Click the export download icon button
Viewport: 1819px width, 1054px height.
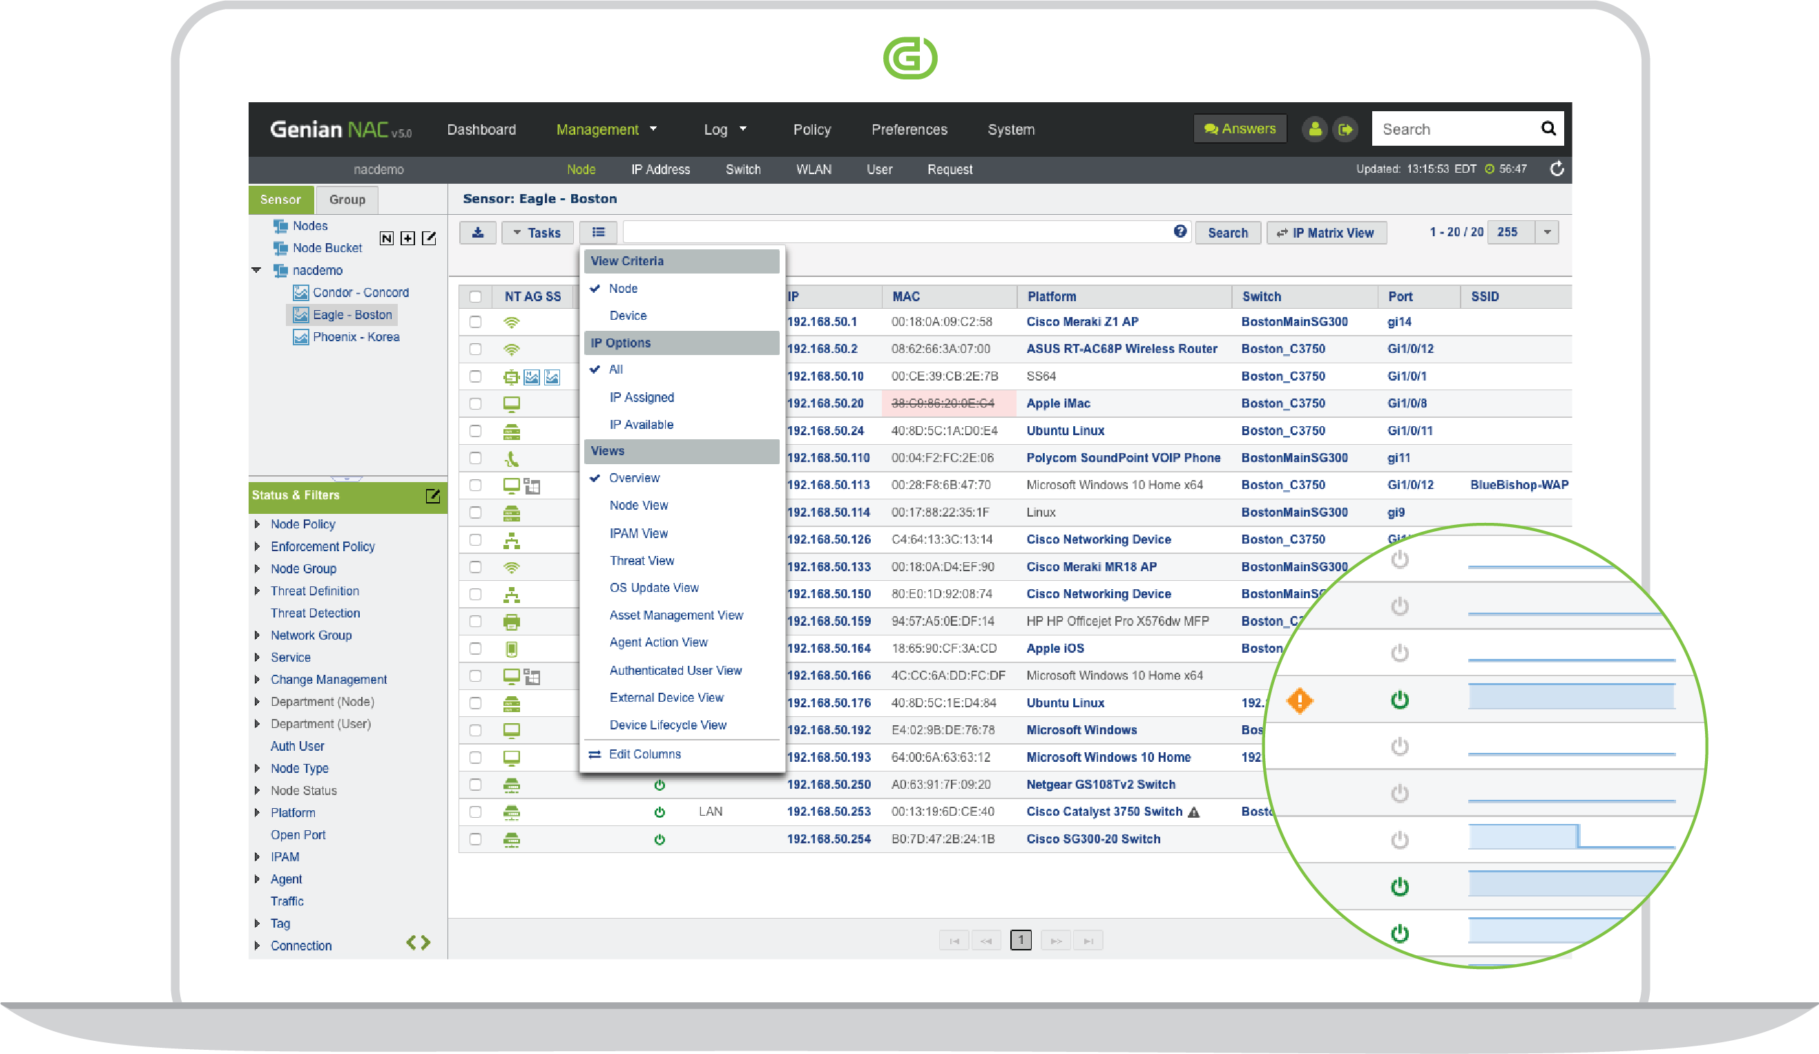click(x=477, y=233)
